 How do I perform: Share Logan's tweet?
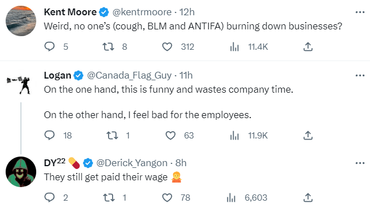[308, 135]
